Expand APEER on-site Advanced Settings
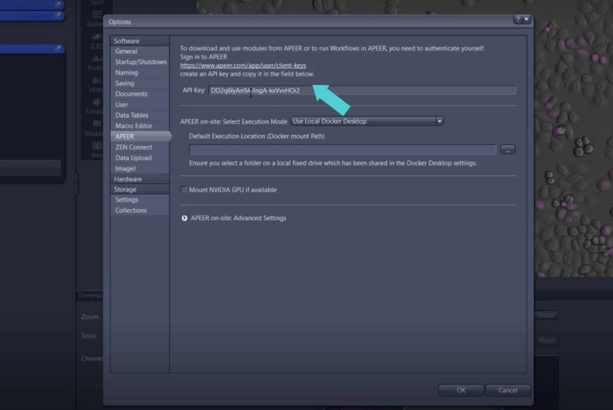Image resolution: width=613 pixels, height=410 pixels. click(184, 218)
